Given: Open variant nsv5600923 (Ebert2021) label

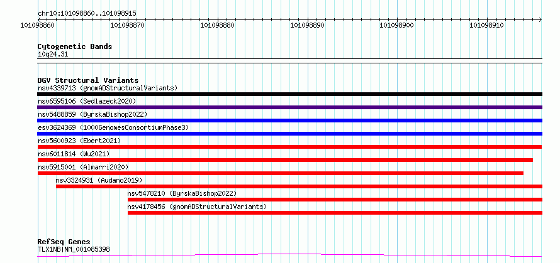Looking at the screenshot, I should coord(79,141).
